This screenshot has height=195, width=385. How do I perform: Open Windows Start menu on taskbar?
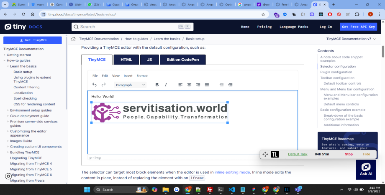[x=87, y=190]
